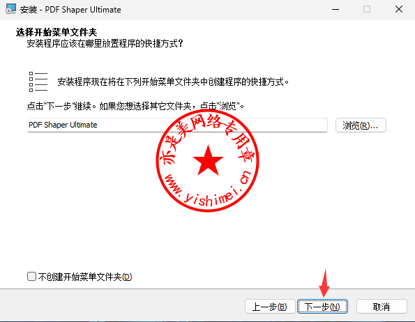The image size is (415, 322).
Task: Click the www.yishimei.cn text in stamp
Action: (208, 189)
